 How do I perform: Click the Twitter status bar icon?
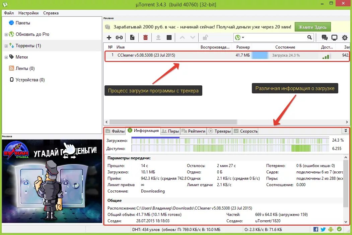[x=323, y=229]
